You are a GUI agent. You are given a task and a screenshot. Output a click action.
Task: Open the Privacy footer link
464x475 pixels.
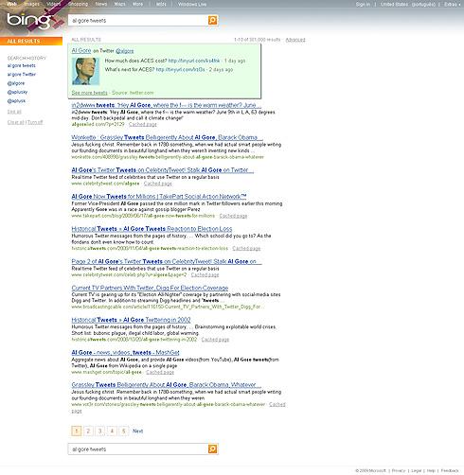(x=399, y=470)
